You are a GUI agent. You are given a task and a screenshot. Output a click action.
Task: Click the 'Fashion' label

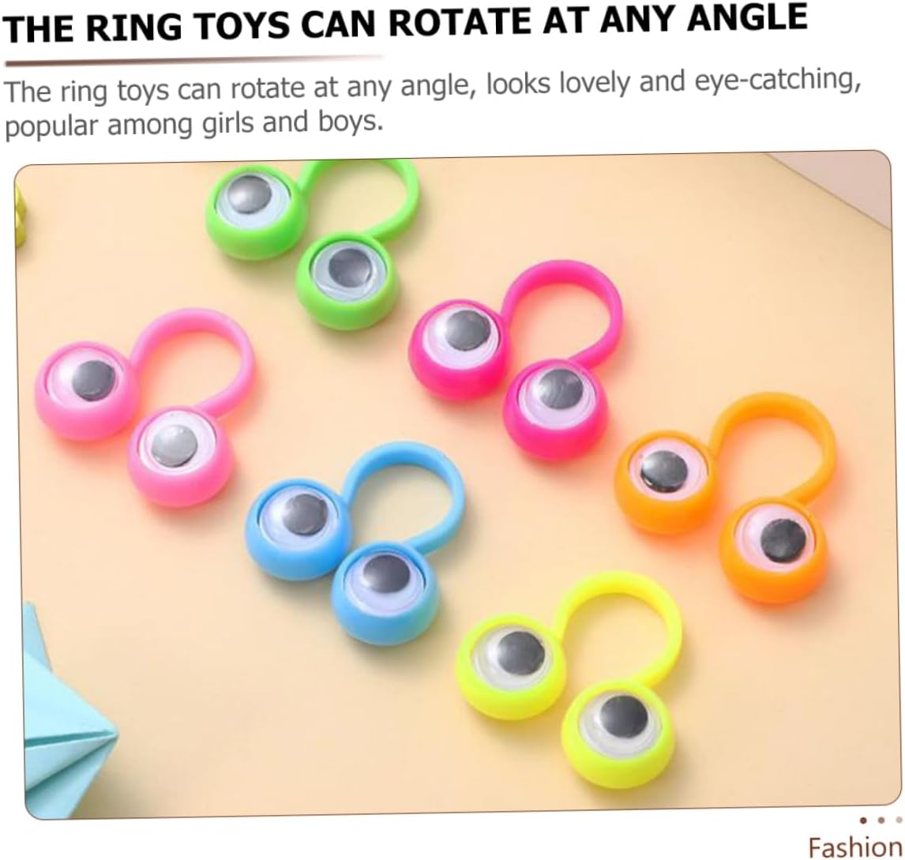click(855, 847)
